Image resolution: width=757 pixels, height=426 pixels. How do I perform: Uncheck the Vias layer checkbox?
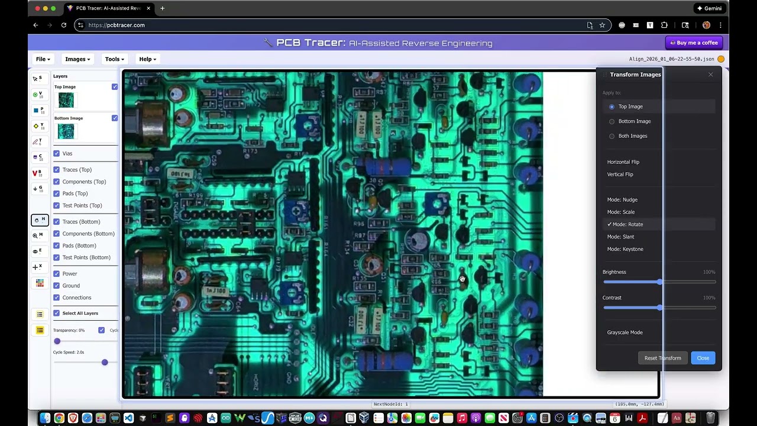(57, 153)
